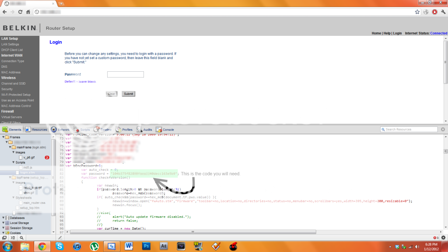Go back with the browser back arrow
Viewport: 448px width, 252px height.
coord(4,12)
